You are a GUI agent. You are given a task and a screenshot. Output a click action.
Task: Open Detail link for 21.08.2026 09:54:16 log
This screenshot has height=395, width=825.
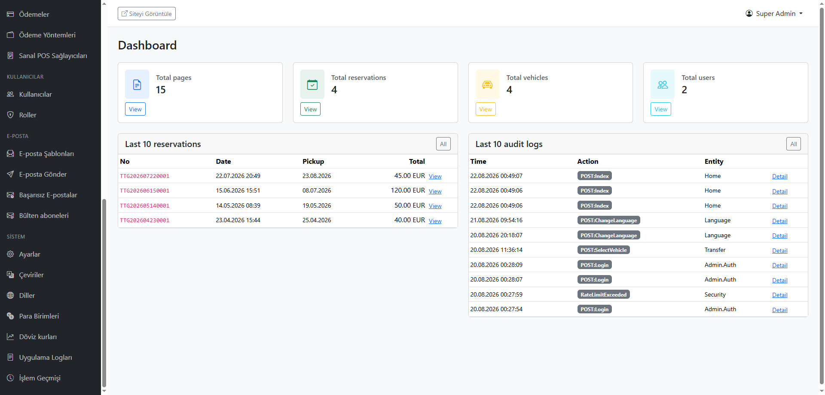click(780, 221)
